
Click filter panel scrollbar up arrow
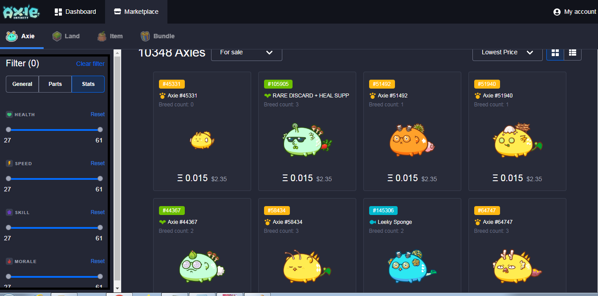[118, 53]
